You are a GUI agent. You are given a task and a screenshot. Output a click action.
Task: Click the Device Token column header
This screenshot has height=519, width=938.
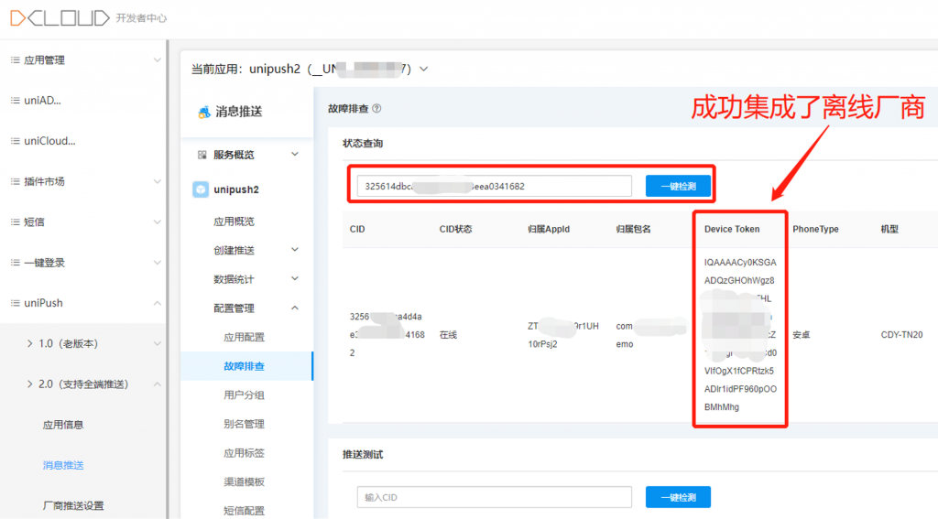[x=732, y=229]
